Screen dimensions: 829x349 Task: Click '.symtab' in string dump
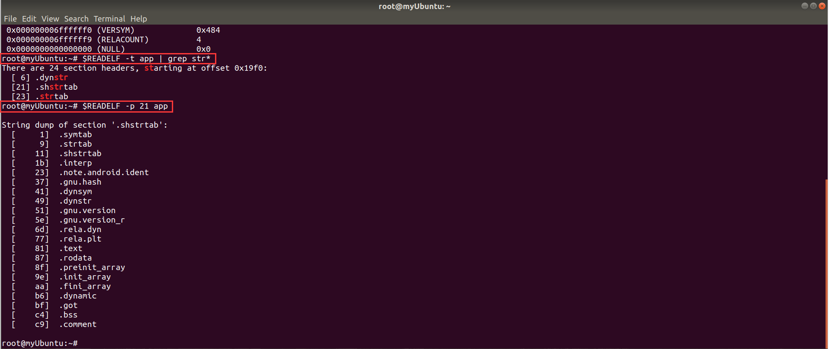(76, 135)
